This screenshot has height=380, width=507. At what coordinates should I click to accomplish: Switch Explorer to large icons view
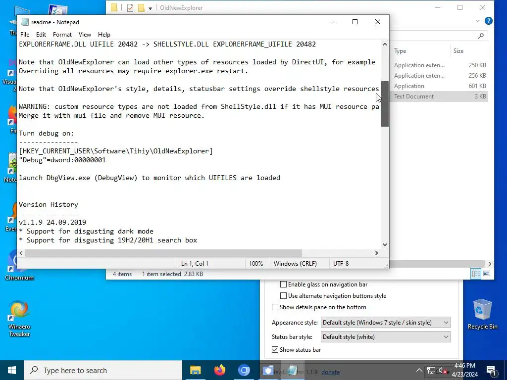487,274
